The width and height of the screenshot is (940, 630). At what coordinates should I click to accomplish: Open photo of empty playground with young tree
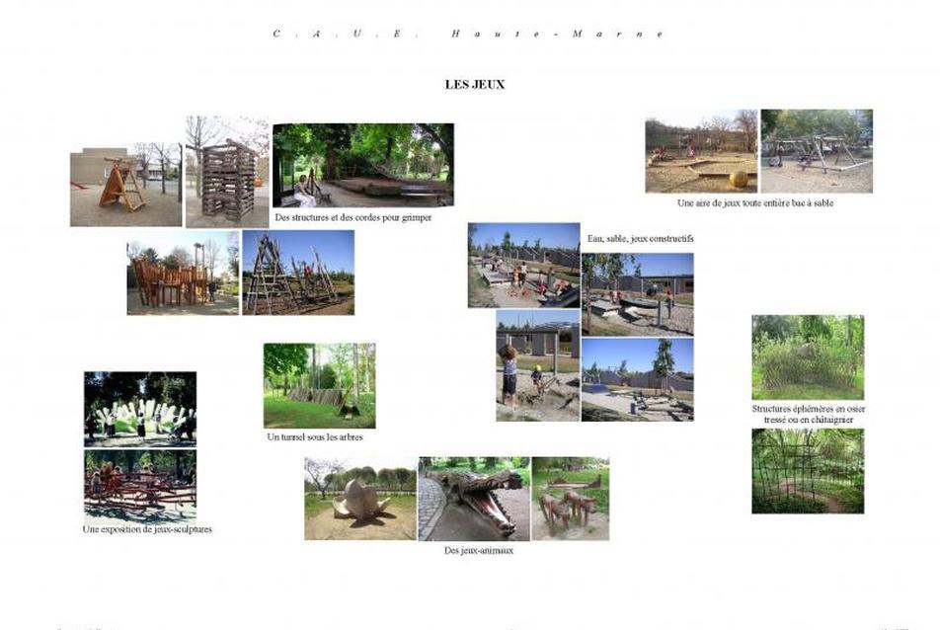click(x=637, y=379)
